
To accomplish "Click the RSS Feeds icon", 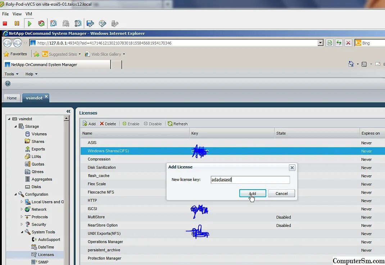I will pos(364,64).
